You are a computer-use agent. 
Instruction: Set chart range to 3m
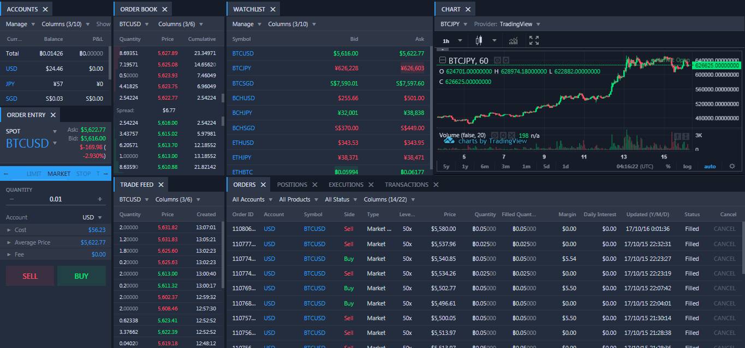pos(505,166)
